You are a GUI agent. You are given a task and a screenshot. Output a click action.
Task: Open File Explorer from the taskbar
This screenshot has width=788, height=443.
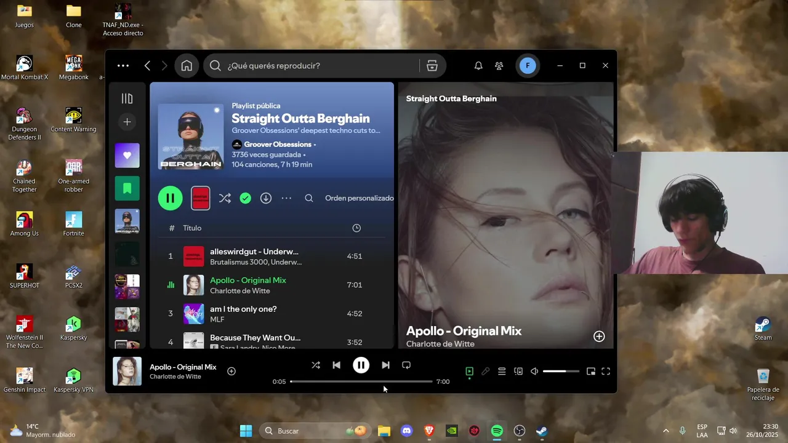384,431
